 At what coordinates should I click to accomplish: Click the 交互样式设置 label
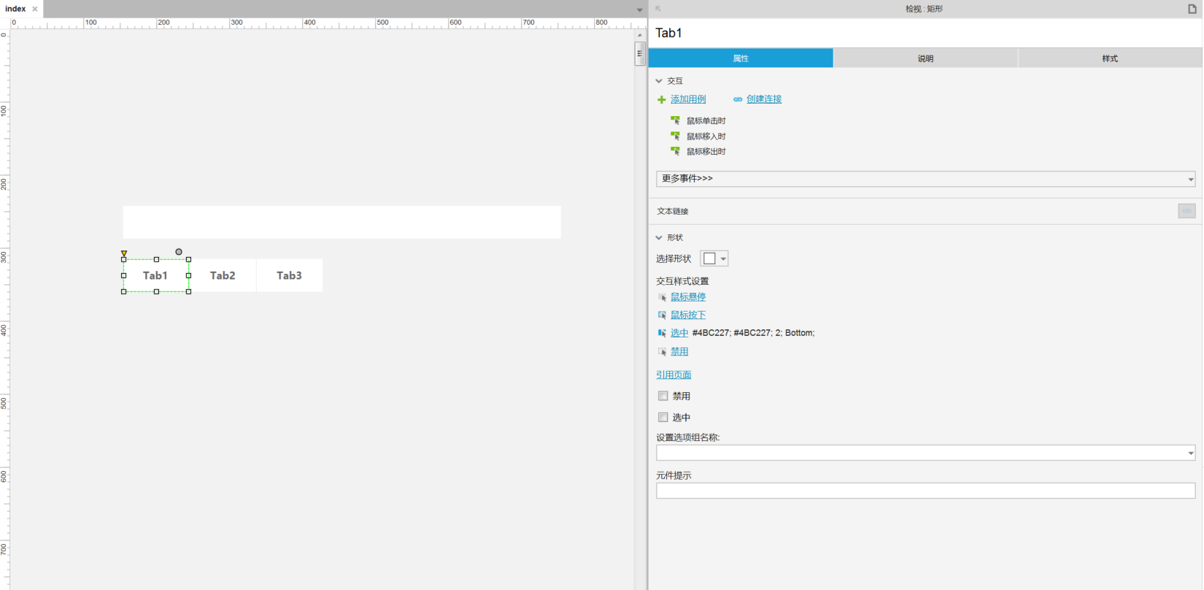click(x=682, y=281)
